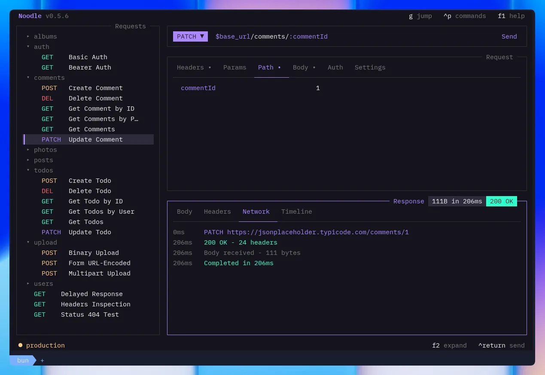The width and height of the screenshot is (545, 375).
Task: Switch to the Headers request tab
Action: point(194,67)
